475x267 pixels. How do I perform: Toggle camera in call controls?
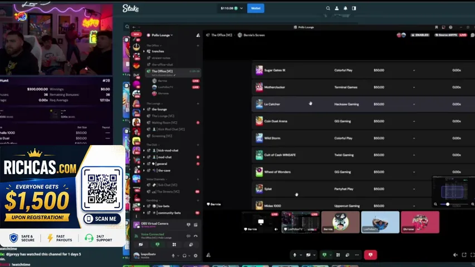tap(308, 255)
